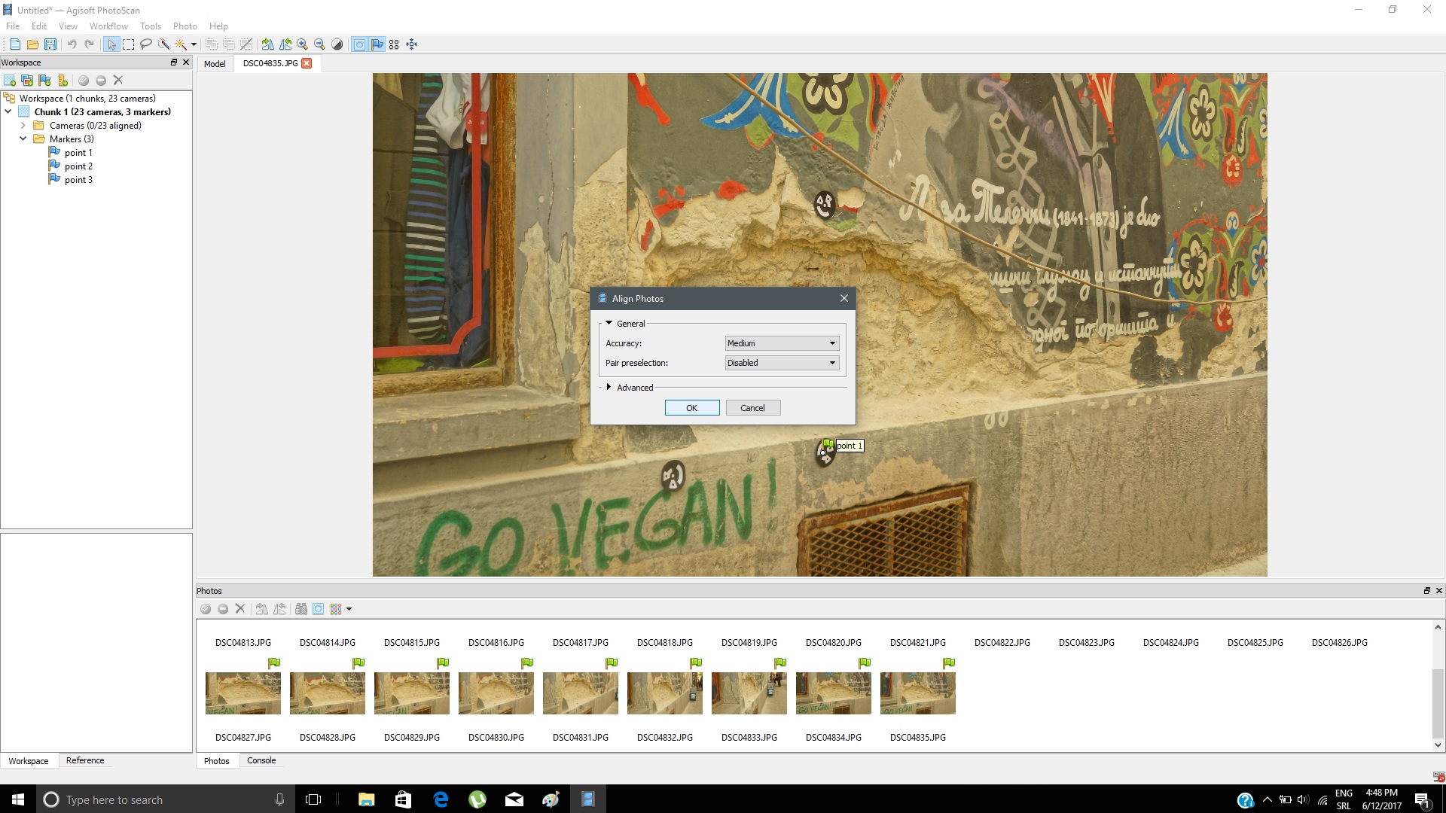Collapse the Markers folder

click(23, 139)
